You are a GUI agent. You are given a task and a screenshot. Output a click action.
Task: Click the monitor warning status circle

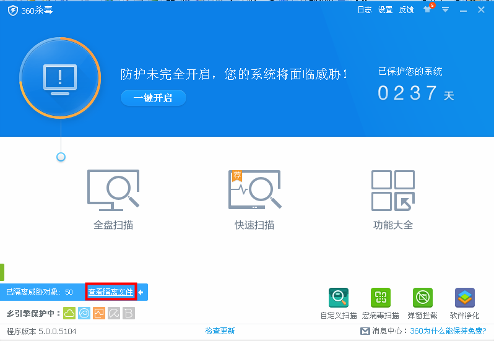coord(60,78)
